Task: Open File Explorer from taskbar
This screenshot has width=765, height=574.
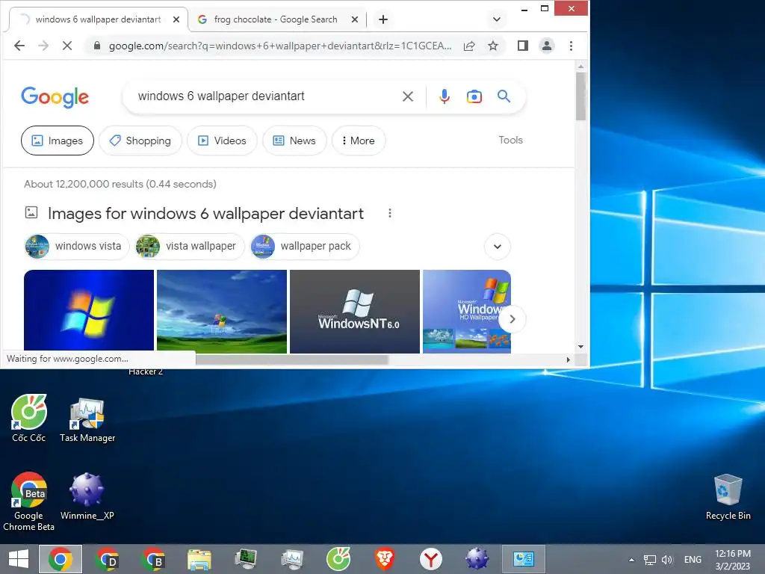Action: coord(199,559)
